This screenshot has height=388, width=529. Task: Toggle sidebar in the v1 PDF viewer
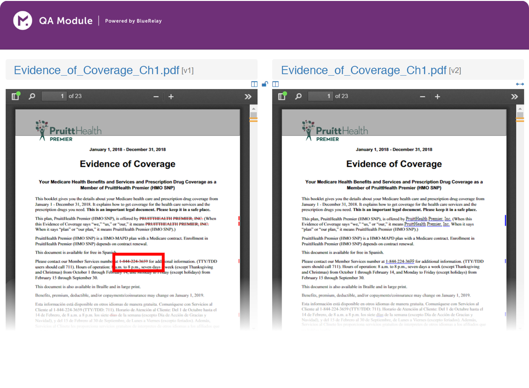(16, 97)
